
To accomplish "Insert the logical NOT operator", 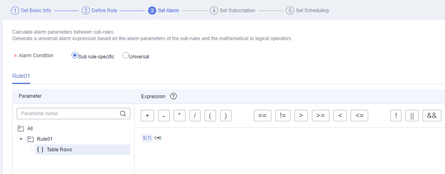I will [396, 116].
